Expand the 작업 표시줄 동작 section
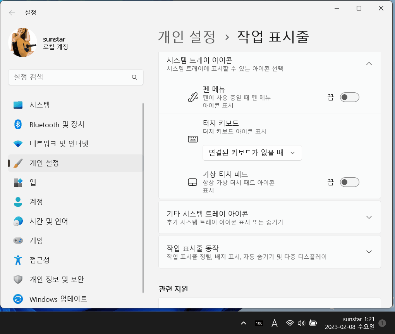395x334 pixels. [x=269, y=251]
